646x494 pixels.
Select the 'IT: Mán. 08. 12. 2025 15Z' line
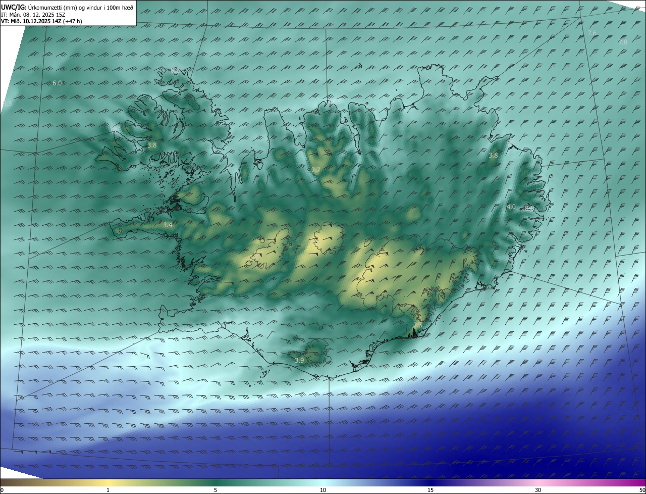pyautogui.click(x=33, y=15)
